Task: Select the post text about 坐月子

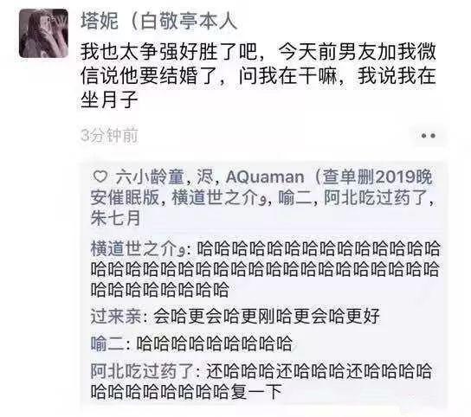Action: point(258,76)
